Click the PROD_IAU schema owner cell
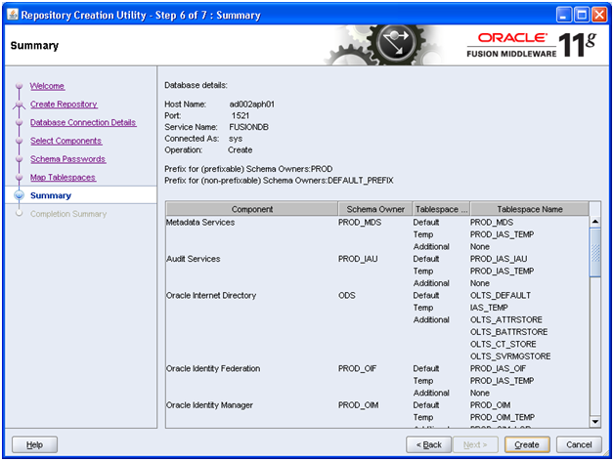Screen dimensions: 614x461 pos(358,259)
